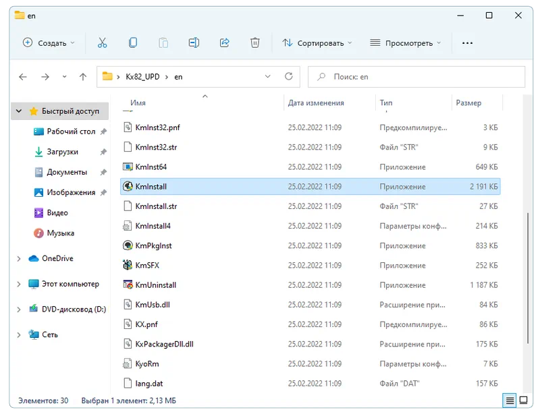540x416 pixels.
Task: Open the Создать dropdown menu
Action: 49,42
